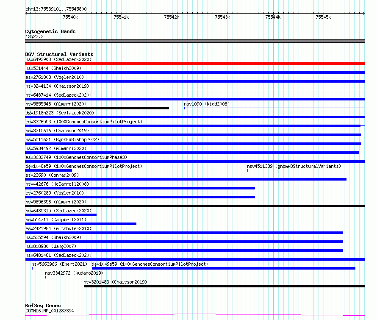Image resolution: width=377 pixels, height=320 pixels.
Task: Click the Cytogenetic Bands track title
Action: click(50, 31)
